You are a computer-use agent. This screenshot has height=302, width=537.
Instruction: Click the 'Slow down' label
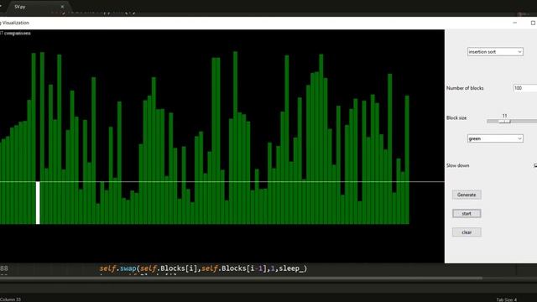pyautogui.click(x=457, y=165)
